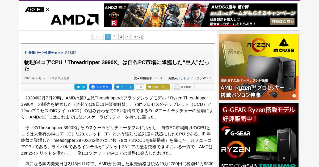Click the AMD logo in header
Viewport: 319px width, 167px height.
coord(74,20)
